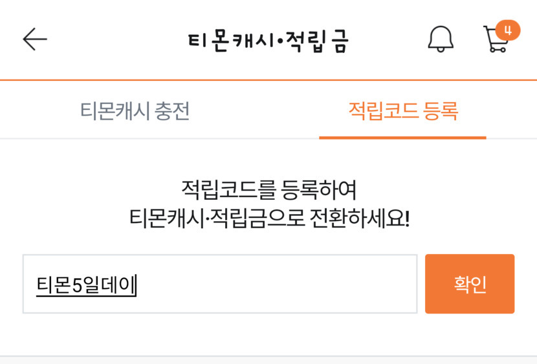Select the 적립코드 등록 tab
Screen dimensions: 537x364
coord(403,111)
